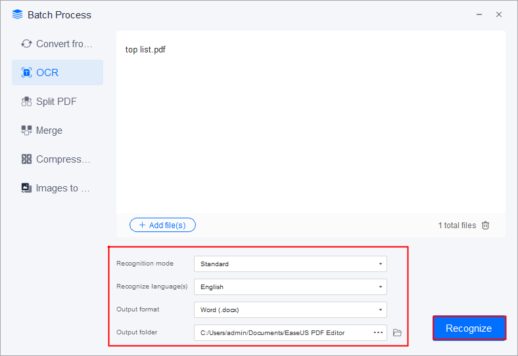Select the top list.pdf file entry
The width and height of the screenshot is (518, 356).
pyautogui.click(x=145, y=50)
